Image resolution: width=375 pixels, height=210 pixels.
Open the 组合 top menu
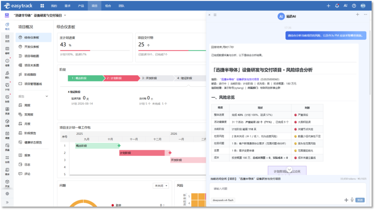(x=108, y=6)
